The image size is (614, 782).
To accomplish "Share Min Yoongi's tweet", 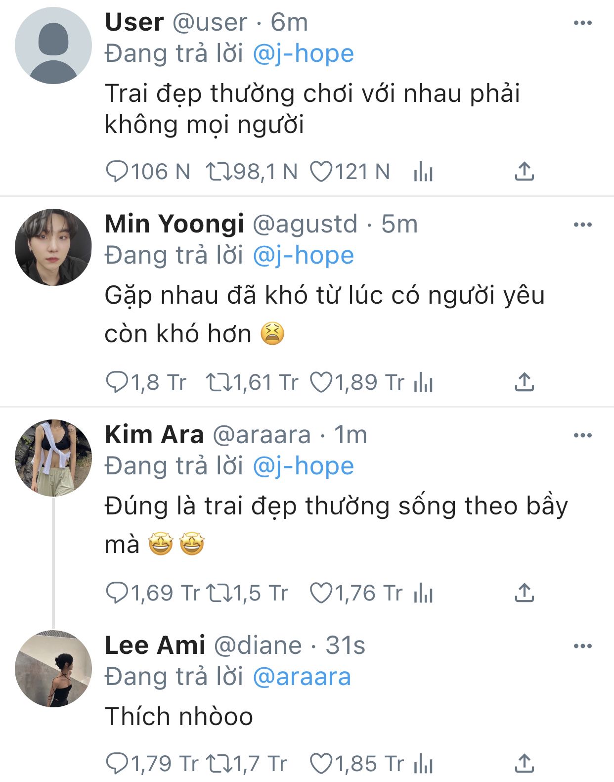I will (x=524, y=382).
